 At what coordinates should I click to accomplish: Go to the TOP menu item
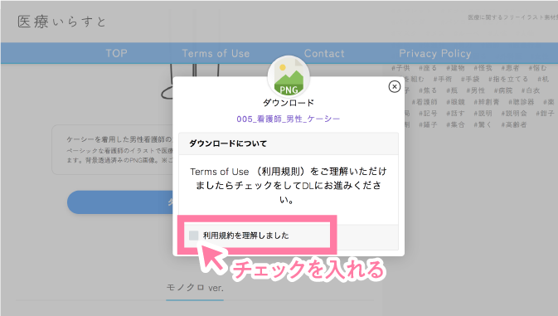coord(116,53)
